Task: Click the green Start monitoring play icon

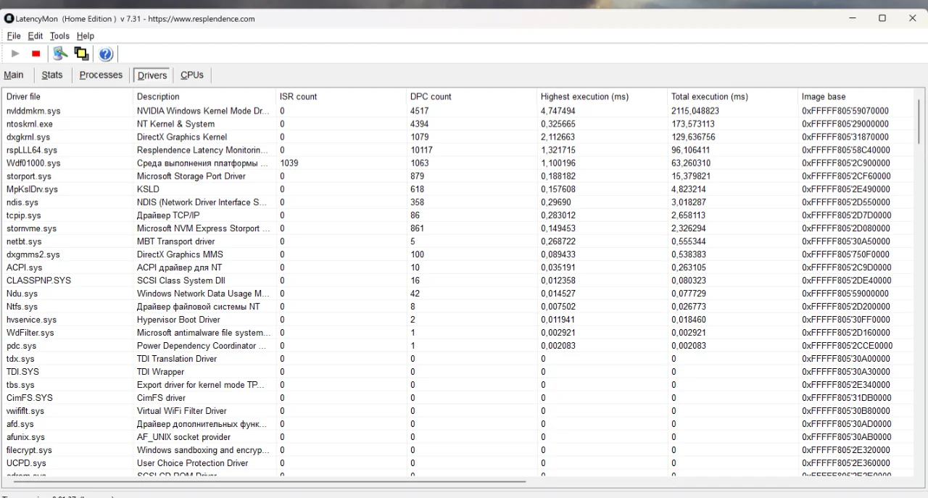Action: point(15,54)
